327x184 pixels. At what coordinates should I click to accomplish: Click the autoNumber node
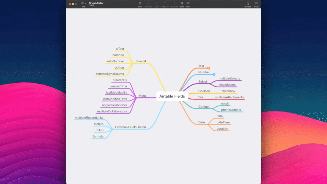(115, 61)
